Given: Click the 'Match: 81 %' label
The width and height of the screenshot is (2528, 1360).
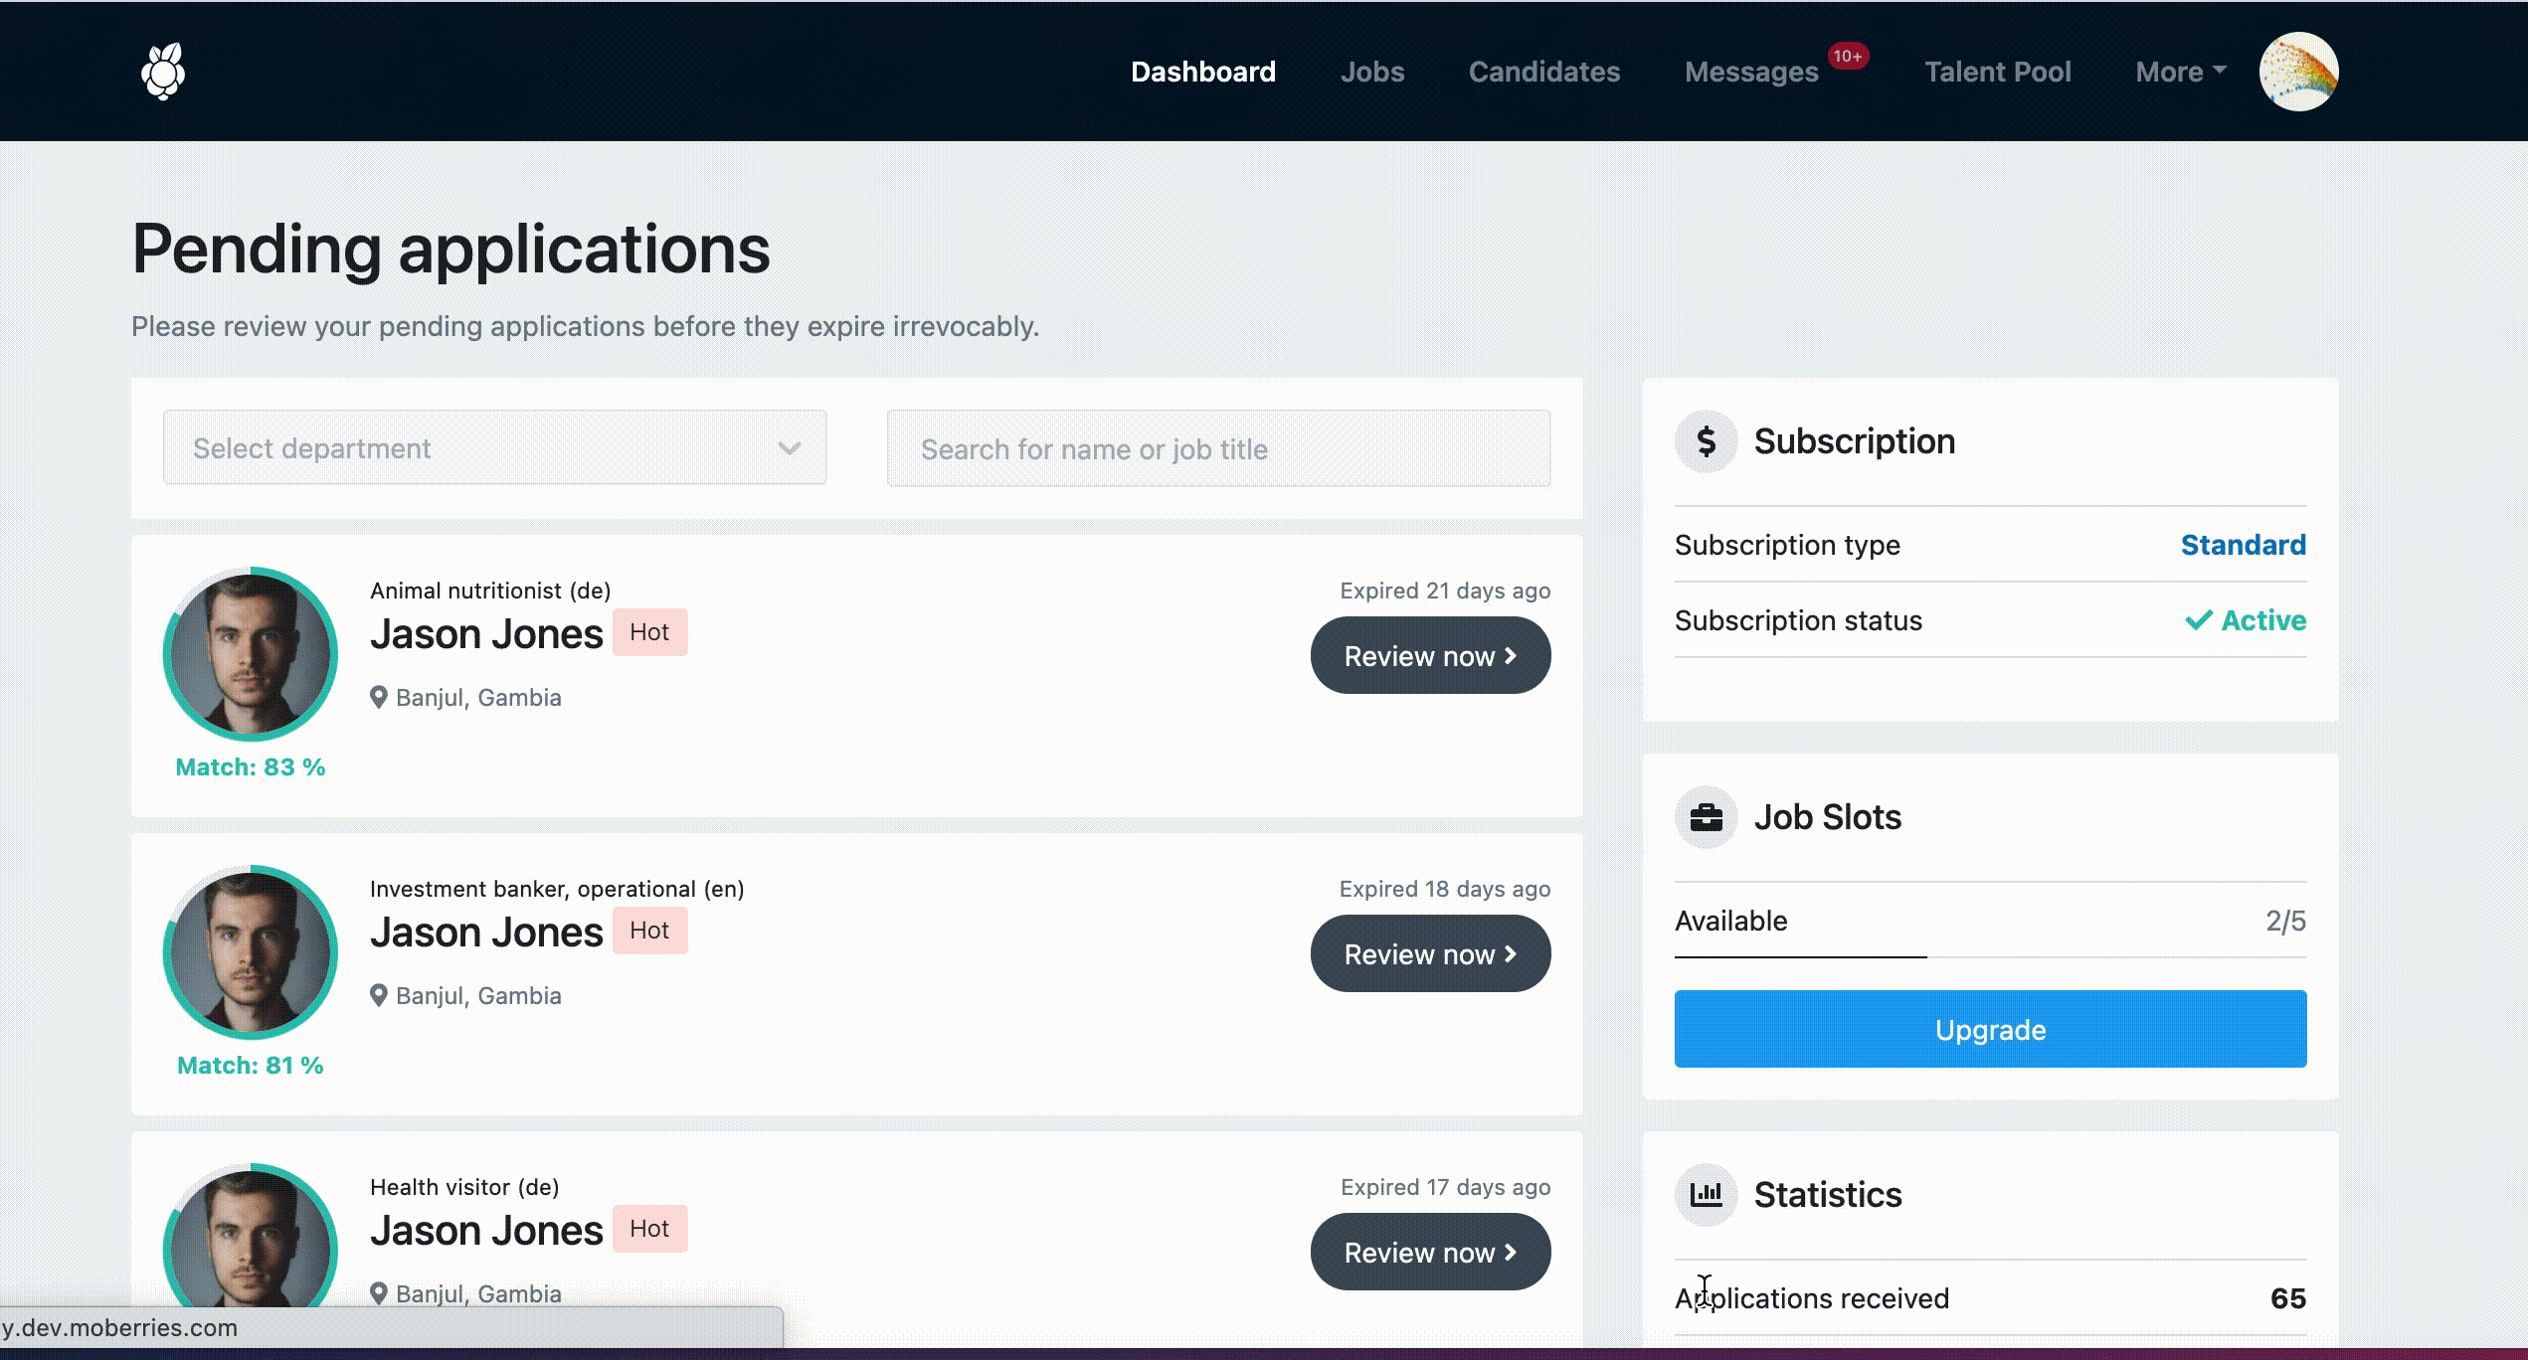Looking at the screenshot, I should 251,1065.
